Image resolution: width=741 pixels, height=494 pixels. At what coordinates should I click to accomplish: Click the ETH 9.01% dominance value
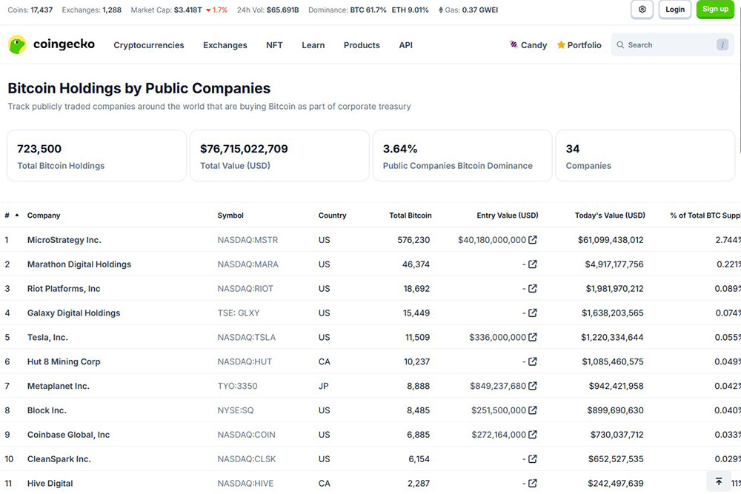[411, 10]
